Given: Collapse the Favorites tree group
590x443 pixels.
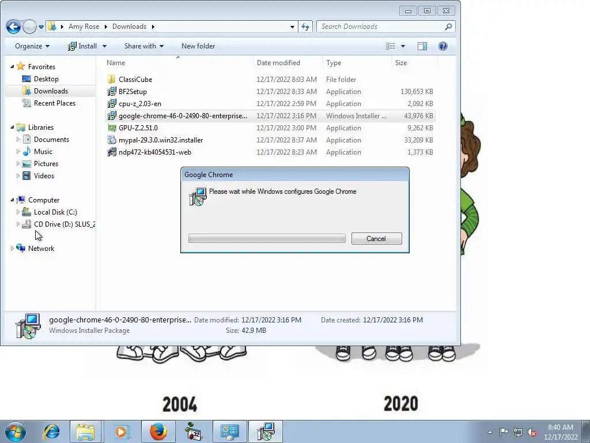Looking at the screenshot, I should (13, 66).
